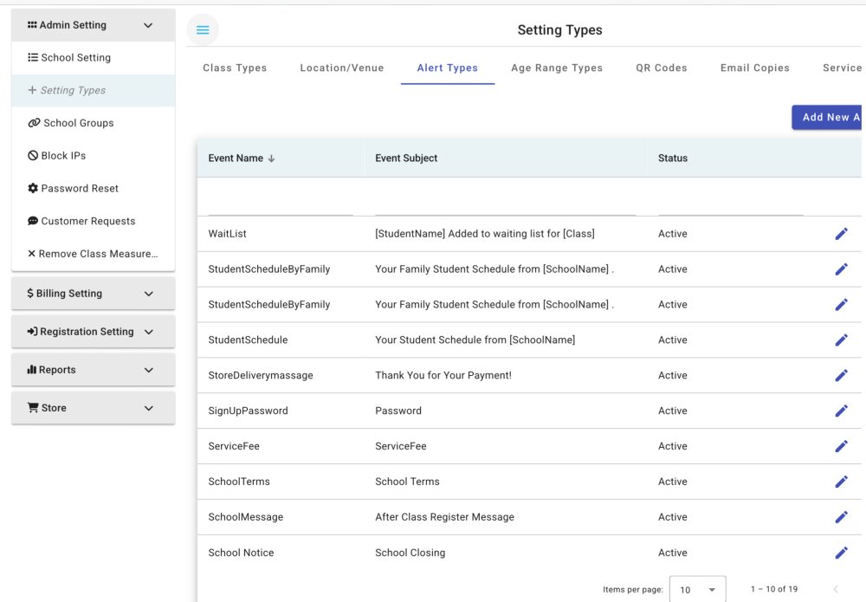866x602 pixels.
Task: Click the School Setting list icon
Action: tap(33, 57)
